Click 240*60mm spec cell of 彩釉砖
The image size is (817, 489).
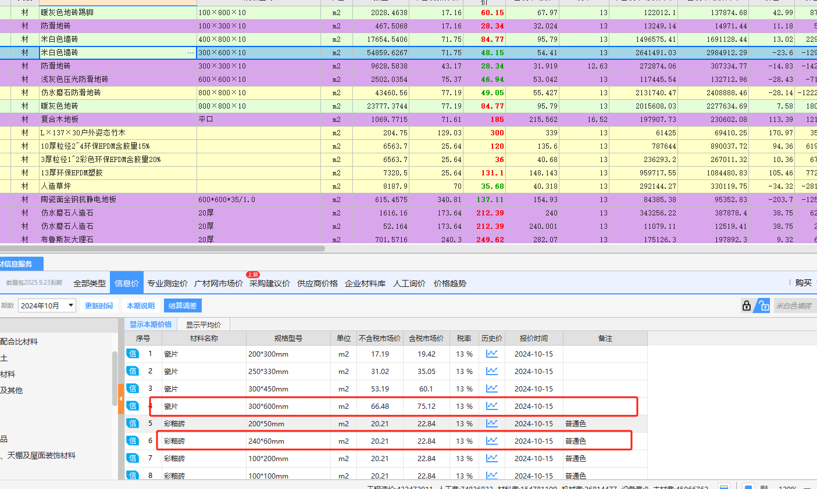click(288, 441)
